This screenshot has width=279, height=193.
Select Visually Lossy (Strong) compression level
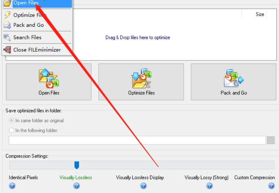click(206, 177)
